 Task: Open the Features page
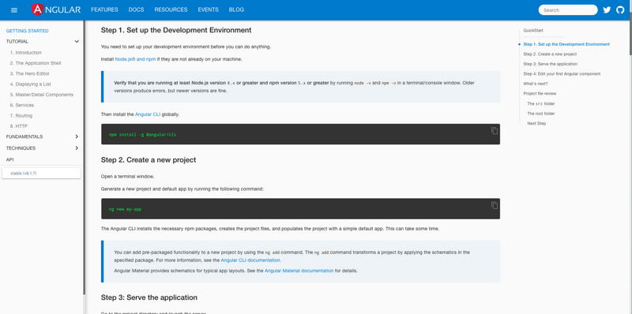(x=104, y=9)
